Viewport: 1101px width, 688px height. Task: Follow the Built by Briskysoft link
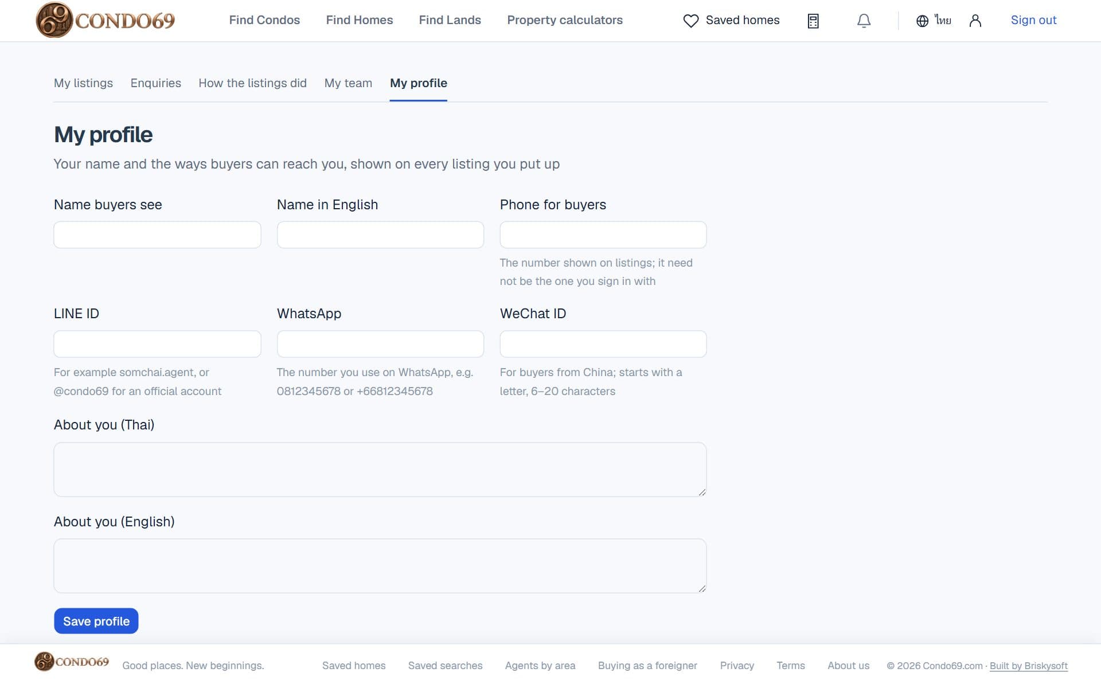click(x=1028, y=666)
